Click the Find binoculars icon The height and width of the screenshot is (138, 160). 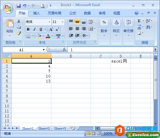[148, 27]
